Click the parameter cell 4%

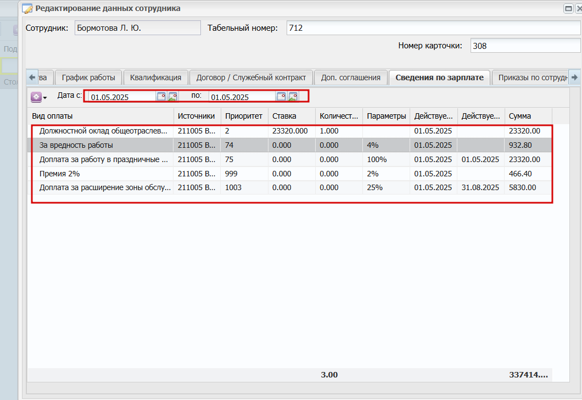(387, 145)
